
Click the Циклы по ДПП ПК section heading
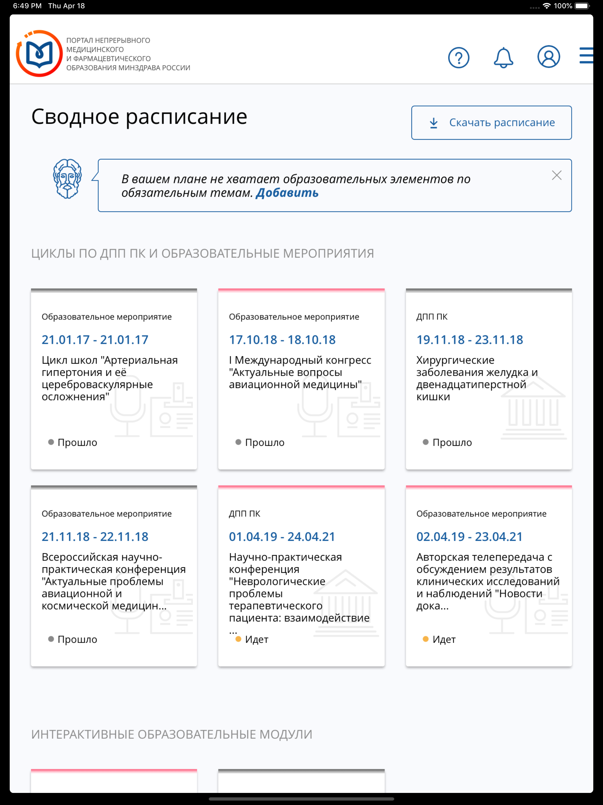(x=203, y=253)
